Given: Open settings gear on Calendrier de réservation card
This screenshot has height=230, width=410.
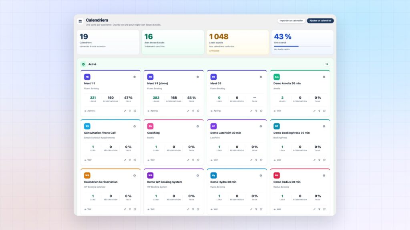Looking at the screenshot, I should click(135, 176).
